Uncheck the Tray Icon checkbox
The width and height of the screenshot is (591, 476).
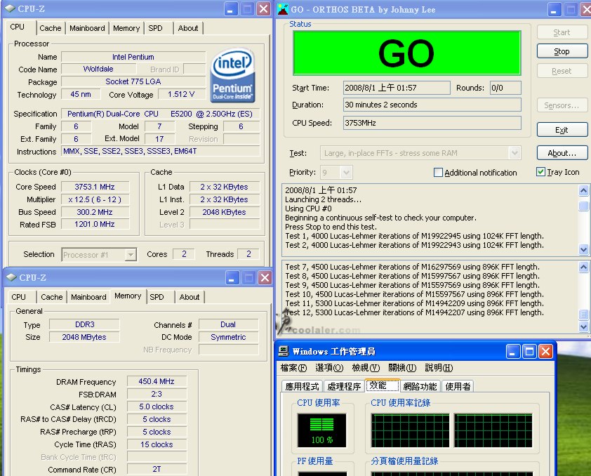(540, 172)
